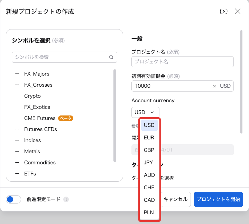
Task: Select AUD in the currency list
Action: pyautogui.click(x=149, y=175)
